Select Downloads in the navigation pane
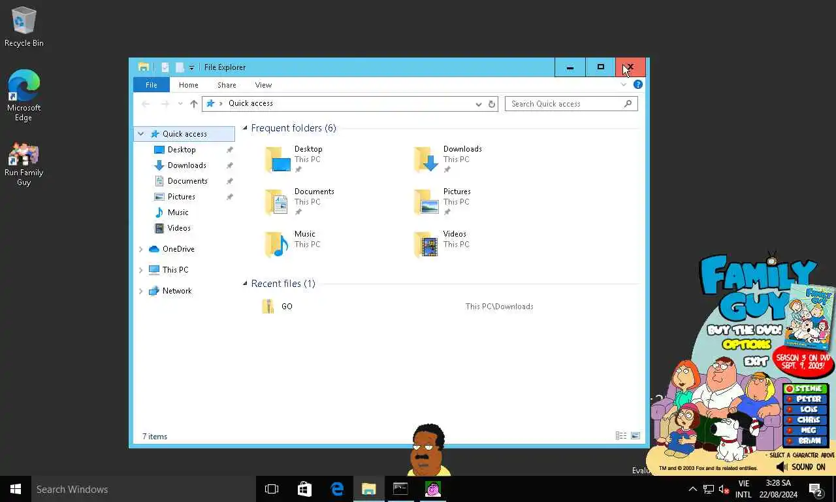 187,165
